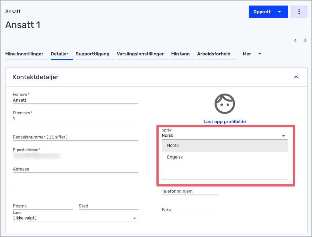Viewport: 312px width, 237px height.
Task: Click the Fødselsnummer input field
Action: coord(75,137)
